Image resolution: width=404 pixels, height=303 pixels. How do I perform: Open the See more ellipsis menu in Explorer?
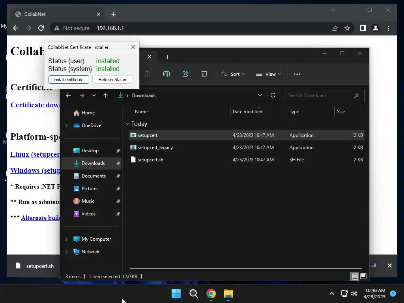tap(297, 74)
